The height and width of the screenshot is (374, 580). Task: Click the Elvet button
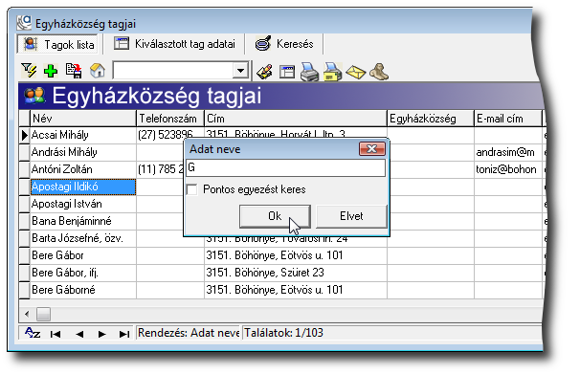[x=351, y=216]
